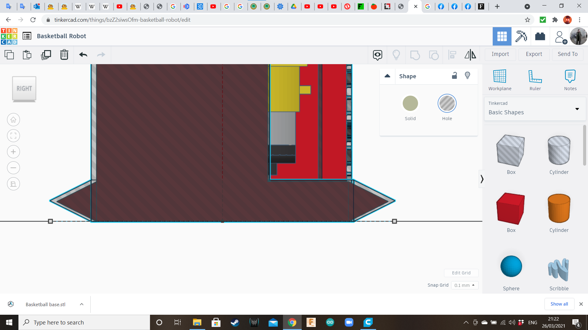Select the Solid color swatch

pos(410,103)
